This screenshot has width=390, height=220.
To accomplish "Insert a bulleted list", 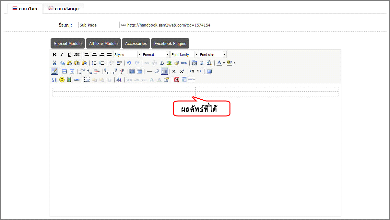I will [94, 63].
